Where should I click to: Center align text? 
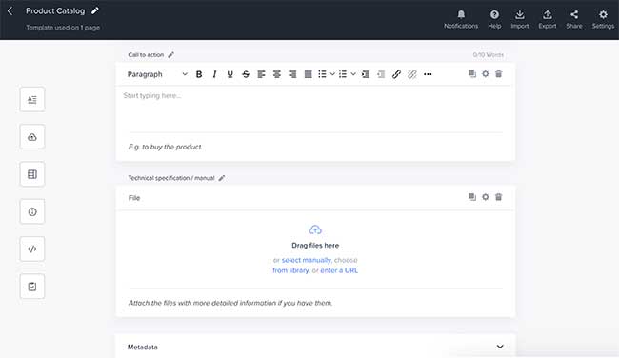point(277,74)
